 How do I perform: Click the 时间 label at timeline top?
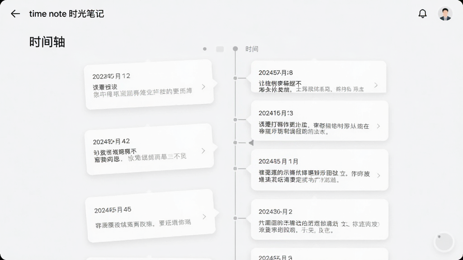(x=252, y=49)
